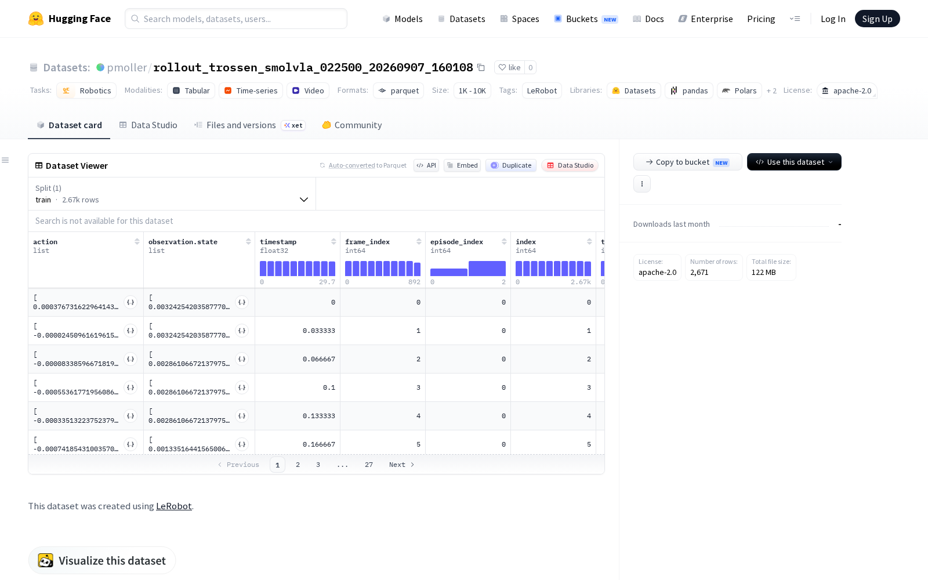Expand observation.state cell in timestamp 0.1 row
The image size is (928, 580).
click(242, 387)
